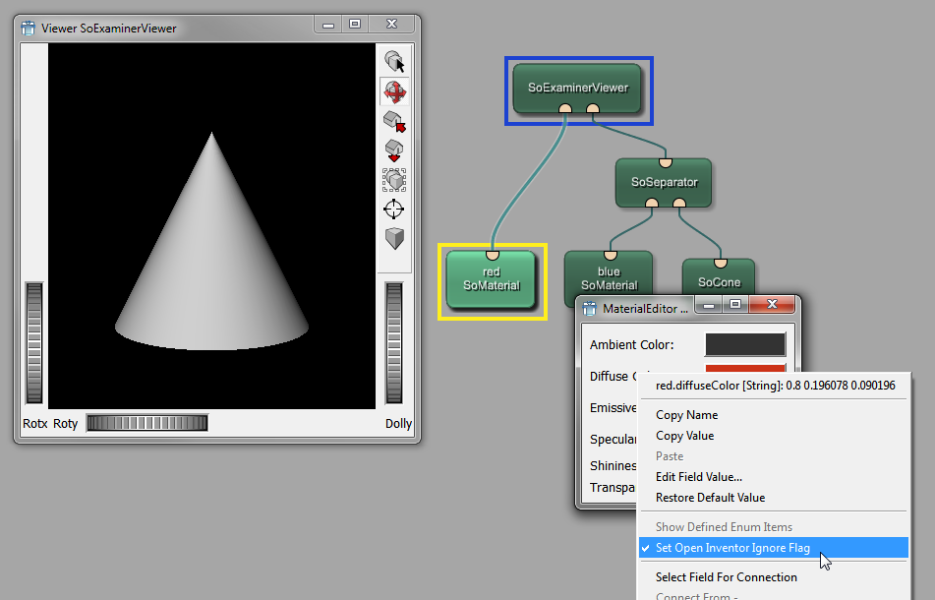Choose Copy Value from context menu
Image resolution: width=935 pixels, height=600 pixels.
point(684,436)
